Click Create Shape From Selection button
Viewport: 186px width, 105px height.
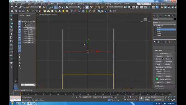(164, 67)
